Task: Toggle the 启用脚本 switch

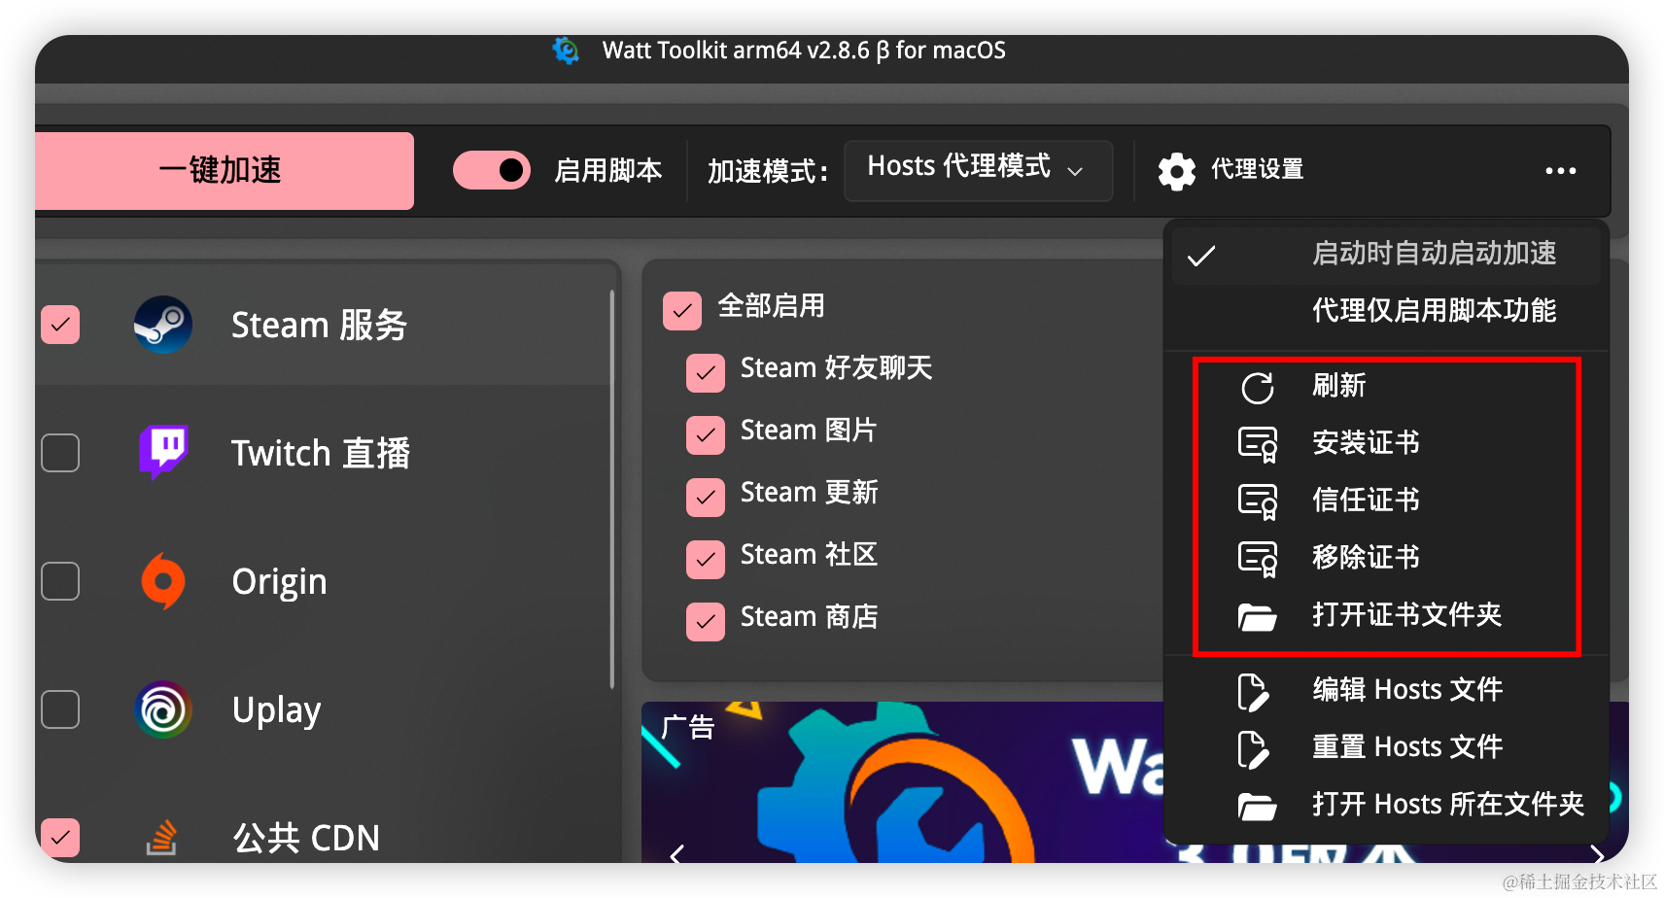Action: tap(492, 171)
